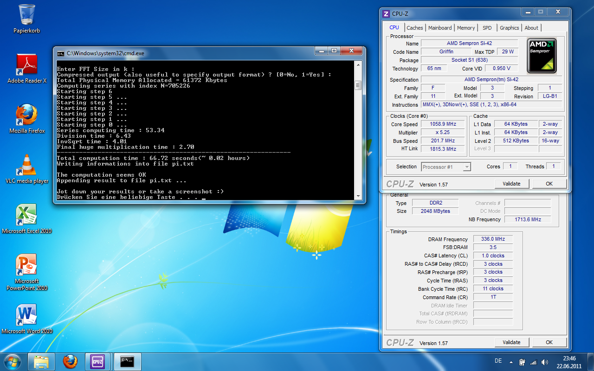Image resolution: width=594 pixels, height=371 pixels.
Task: Click the AMD Sempron logo in CPU-Z
Action: (x=542, y=56)
